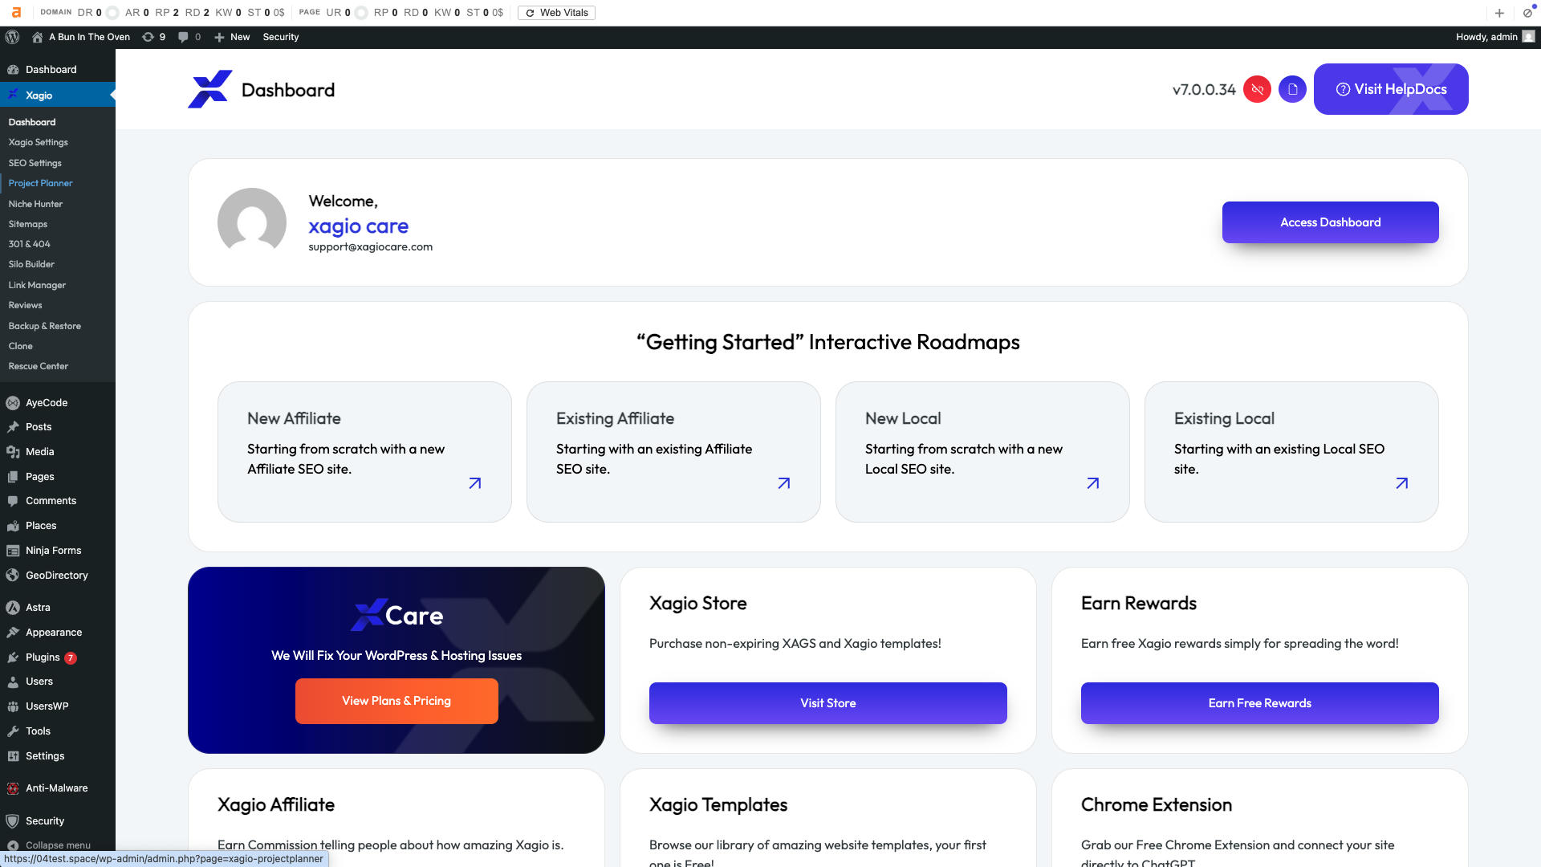This screenshot has width=1541, height=867.
Task: Click the Xagio X logo in header
Action: (x=209, y=89)
